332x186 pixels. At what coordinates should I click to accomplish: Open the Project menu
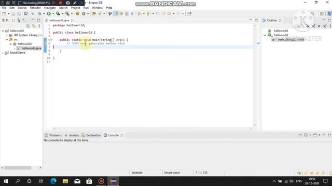75,8
